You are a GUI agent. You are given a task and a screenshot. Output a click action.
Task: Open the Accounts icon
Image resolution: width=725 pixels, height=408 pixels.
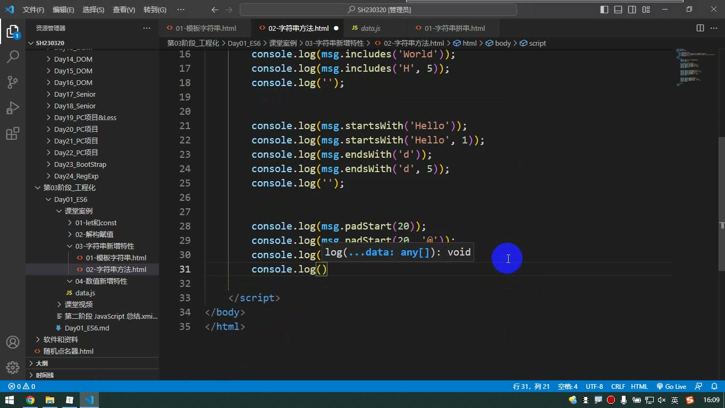coord(13,342)
